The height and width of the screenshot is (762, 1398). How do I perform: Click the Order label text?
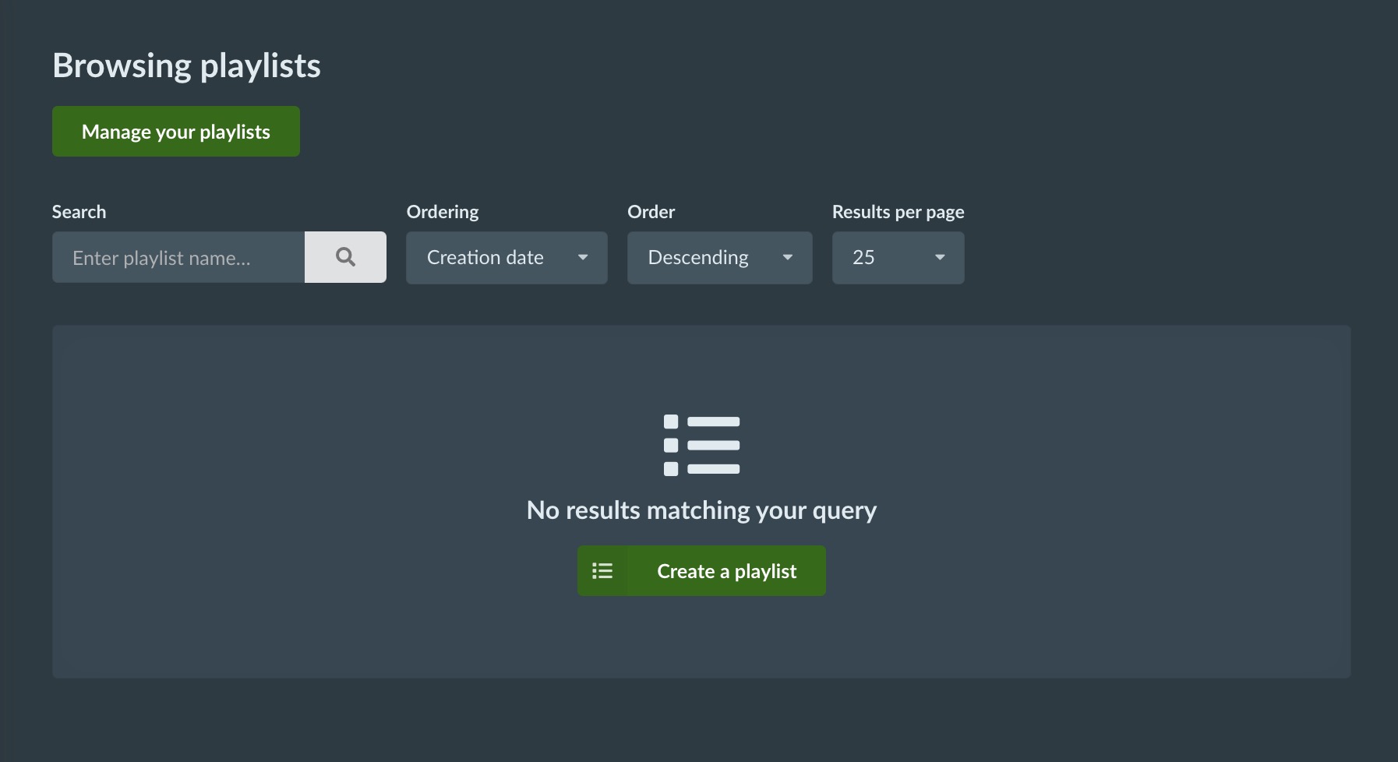pos(651,212)
